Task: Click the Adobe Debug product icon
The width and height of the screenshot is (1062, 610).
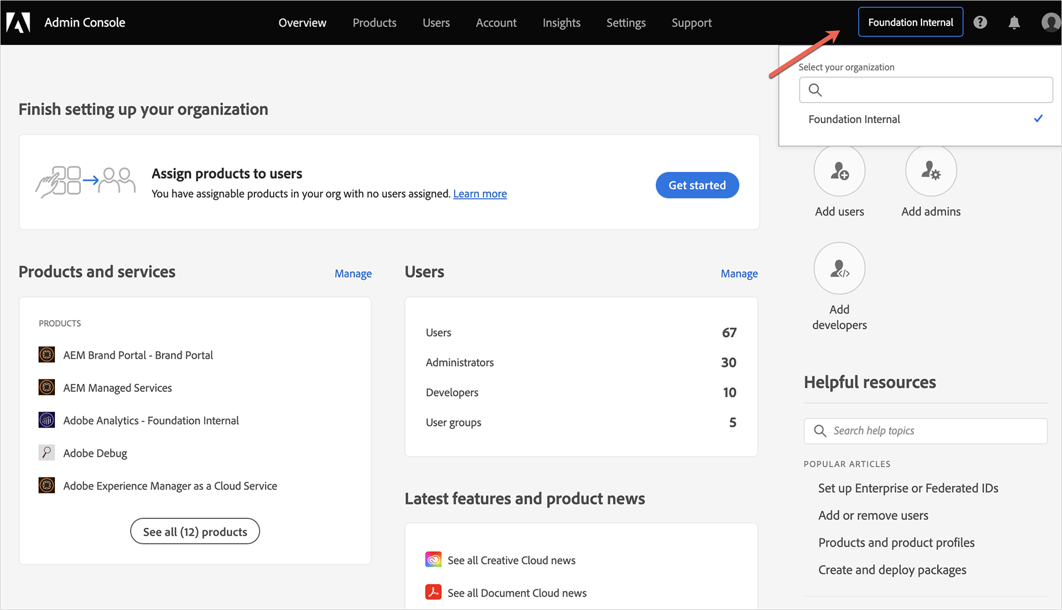Action: (47, 453)
